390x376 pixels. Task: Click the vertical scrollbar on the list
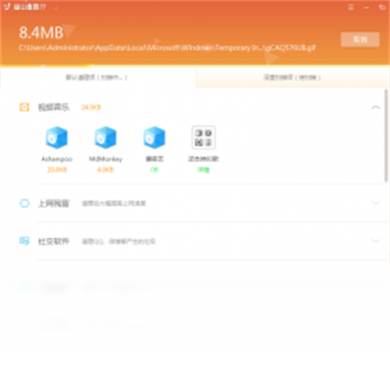(x=386, y=135)
